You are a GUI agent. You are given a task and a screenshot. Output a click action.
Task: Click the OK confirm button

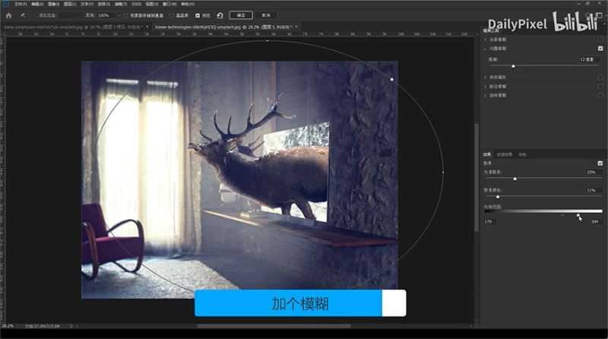click(241, 14)
